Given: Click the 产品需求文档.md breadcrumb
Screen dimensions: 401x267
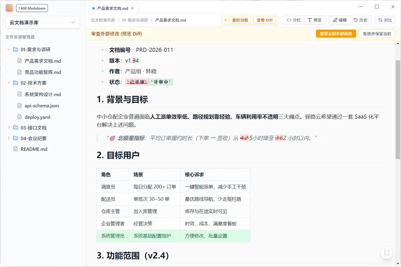Looking at the screenshot, I should point(171,20).
